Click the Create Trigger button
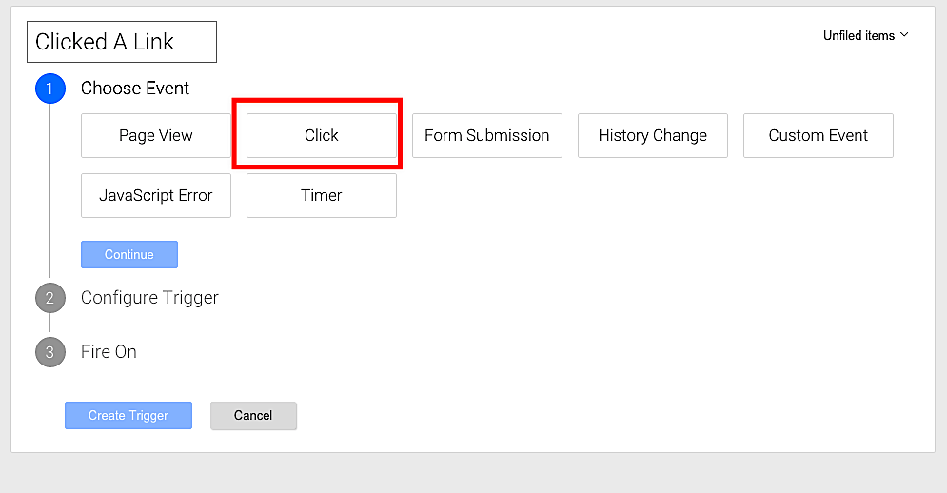 pos(128,416)
